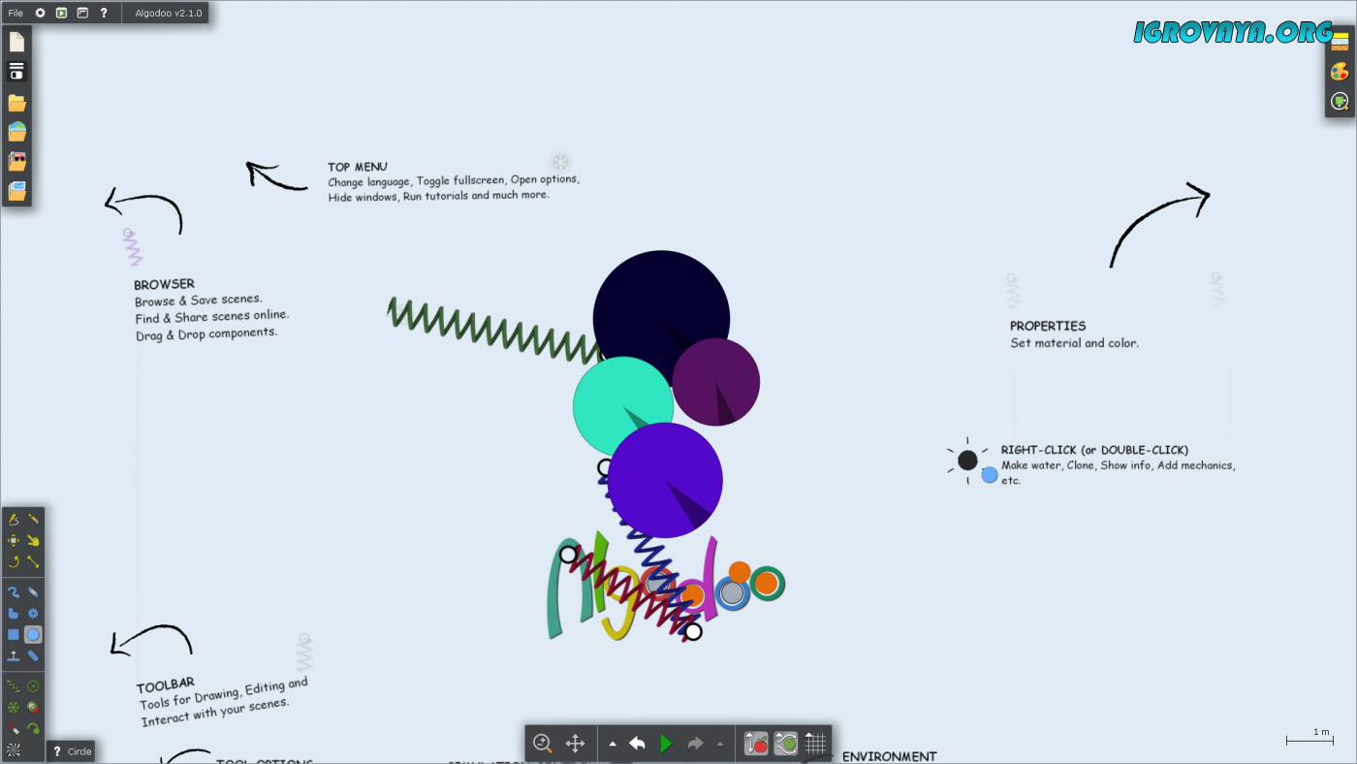Viewport: 1357px width, 764px height.
Task: Choose the yellow Drag hand tool
Action: tap(33, 541)
